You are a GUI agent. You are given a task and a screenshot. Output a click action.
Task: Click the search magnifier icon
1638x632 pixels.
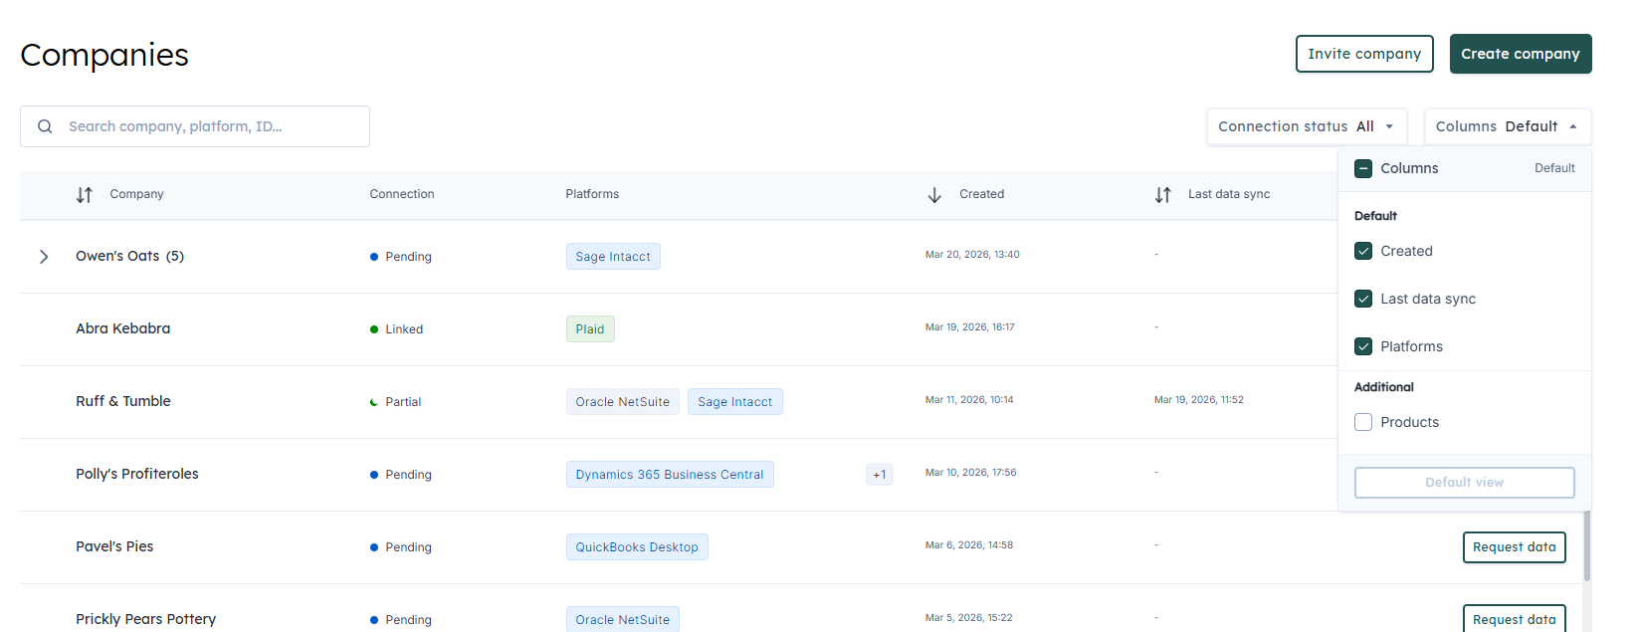click(x=45, y=126)
